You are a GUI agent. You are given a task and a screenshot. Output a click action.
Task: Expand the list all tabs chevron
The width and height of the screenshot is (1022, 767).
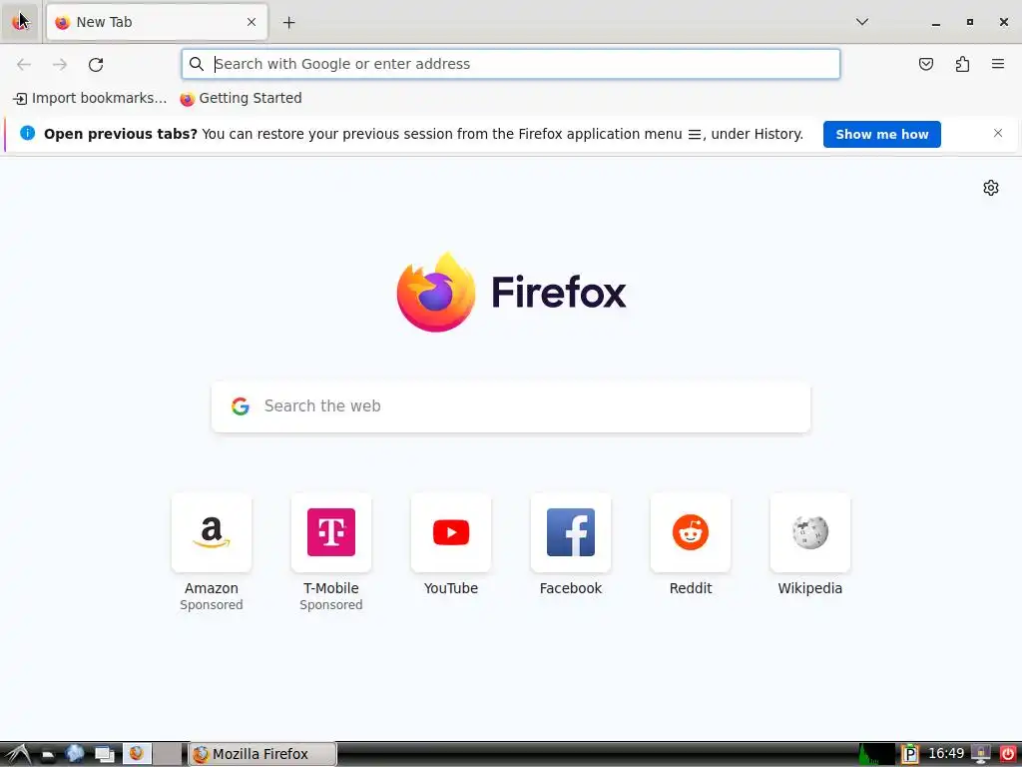pos(861,22)
